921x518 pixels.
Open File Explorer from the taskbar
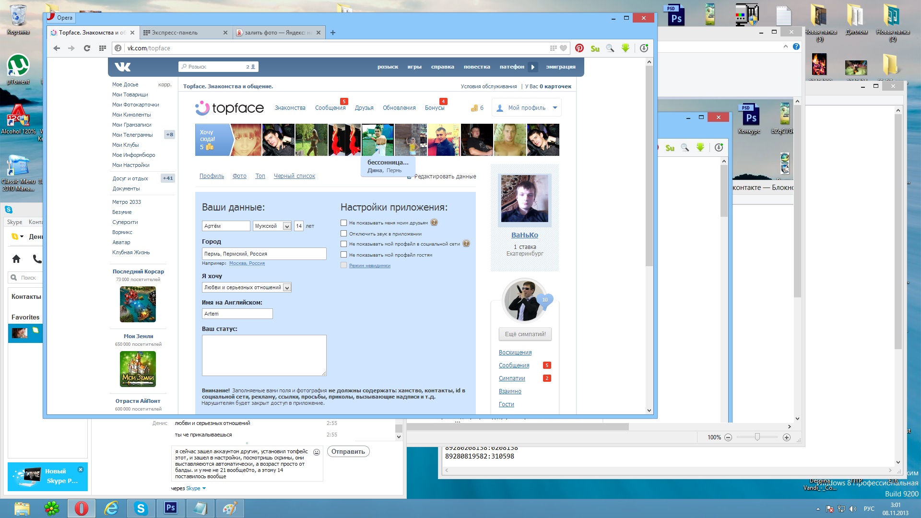22,508
